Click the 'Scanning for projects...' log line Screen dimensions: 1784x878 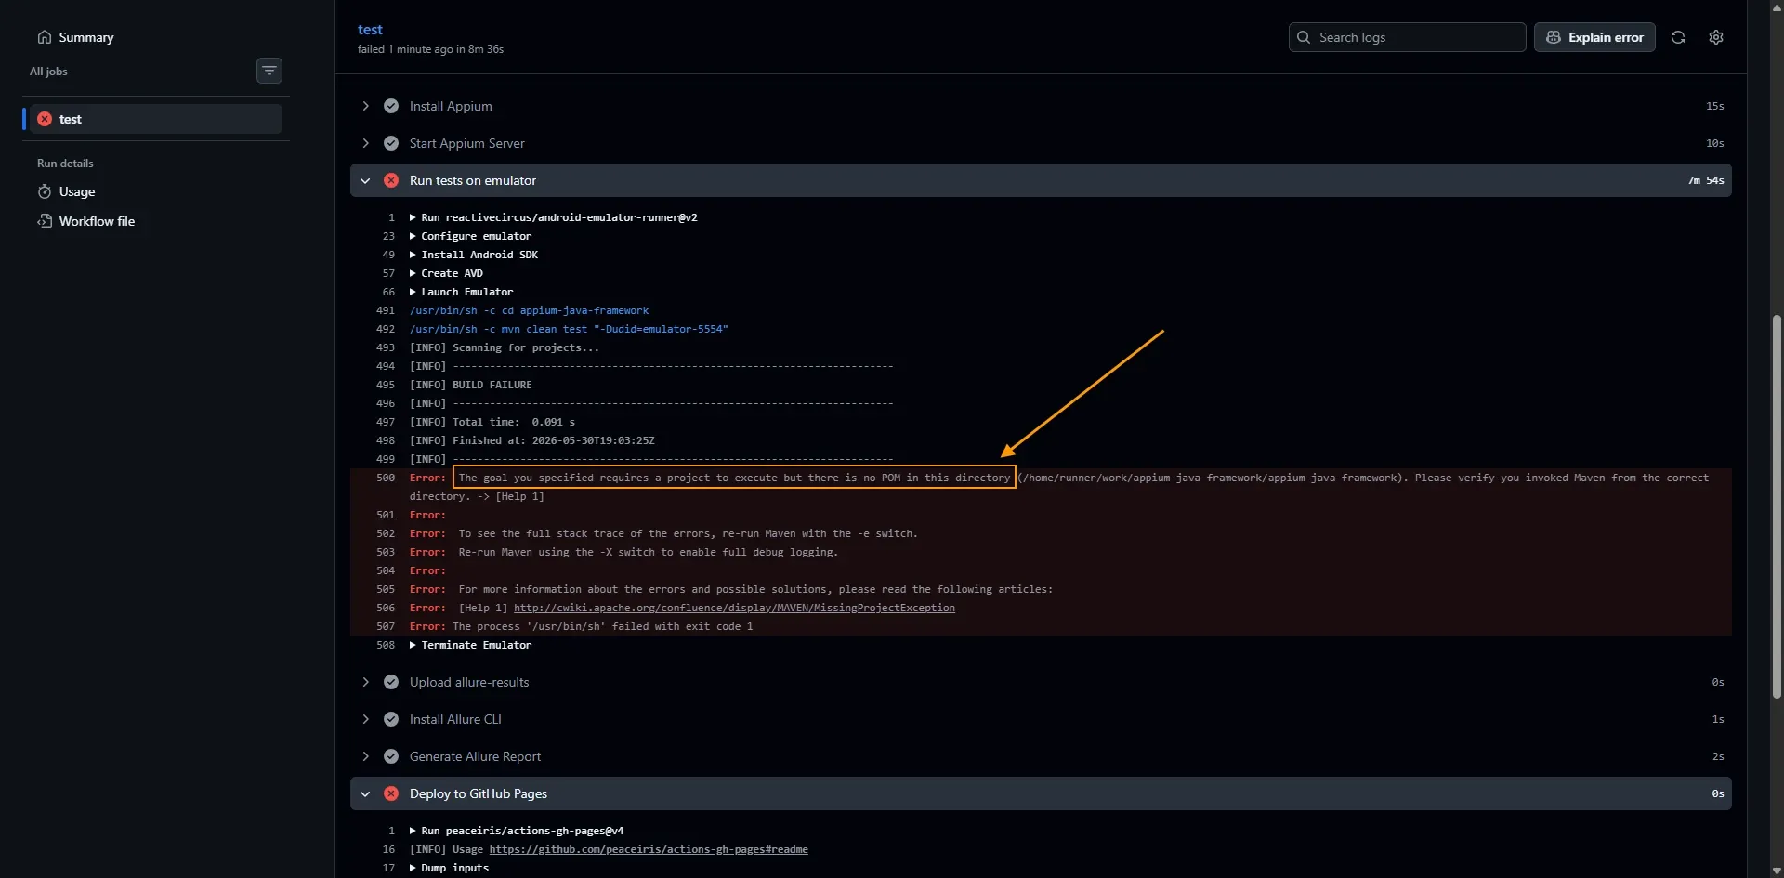coord(505,347)
